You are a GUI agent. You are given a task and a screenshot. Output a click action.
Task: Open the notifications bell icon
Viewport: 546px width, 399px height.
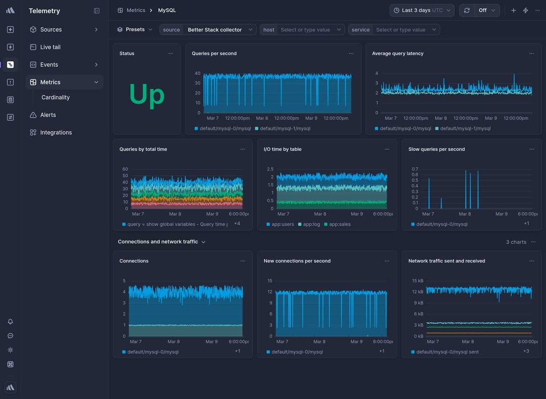(10, 322)
